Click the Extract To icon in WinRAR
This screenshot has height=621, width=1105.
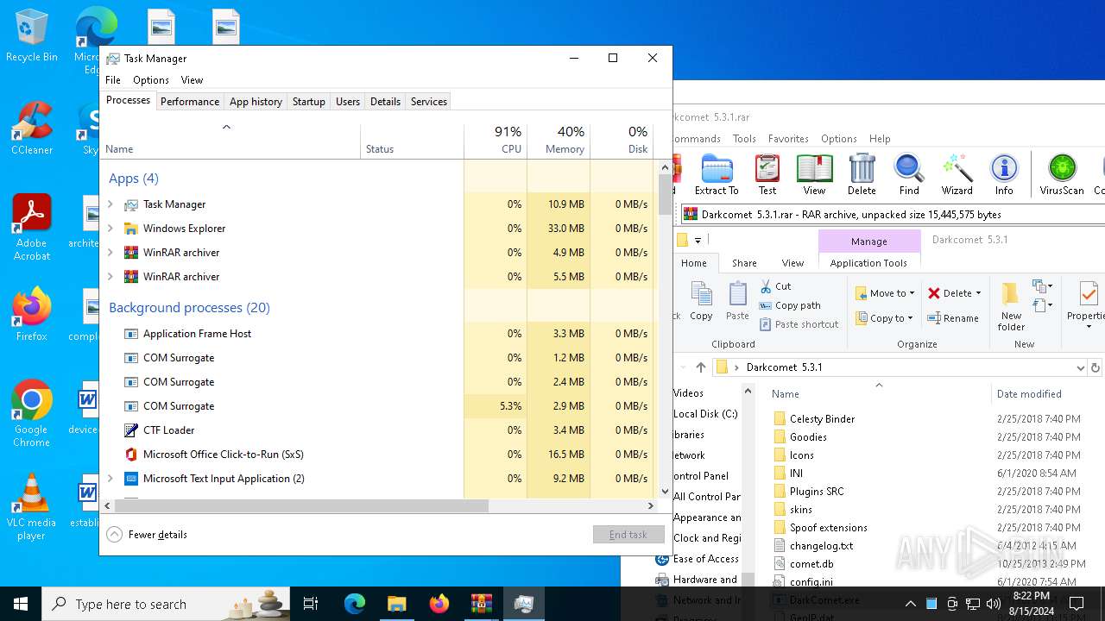click(x=717, y=175)
